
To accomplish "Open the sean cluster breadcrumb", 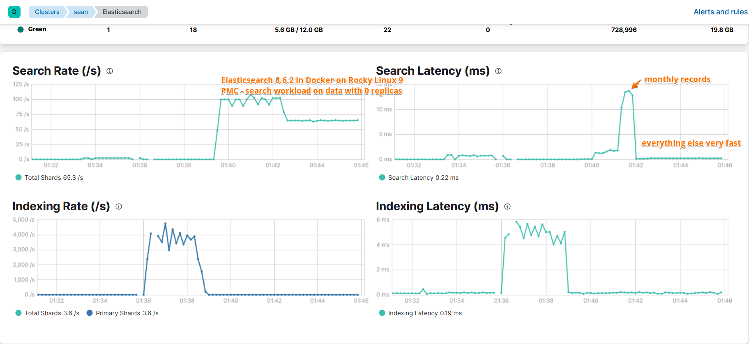I will pos(81,12).
